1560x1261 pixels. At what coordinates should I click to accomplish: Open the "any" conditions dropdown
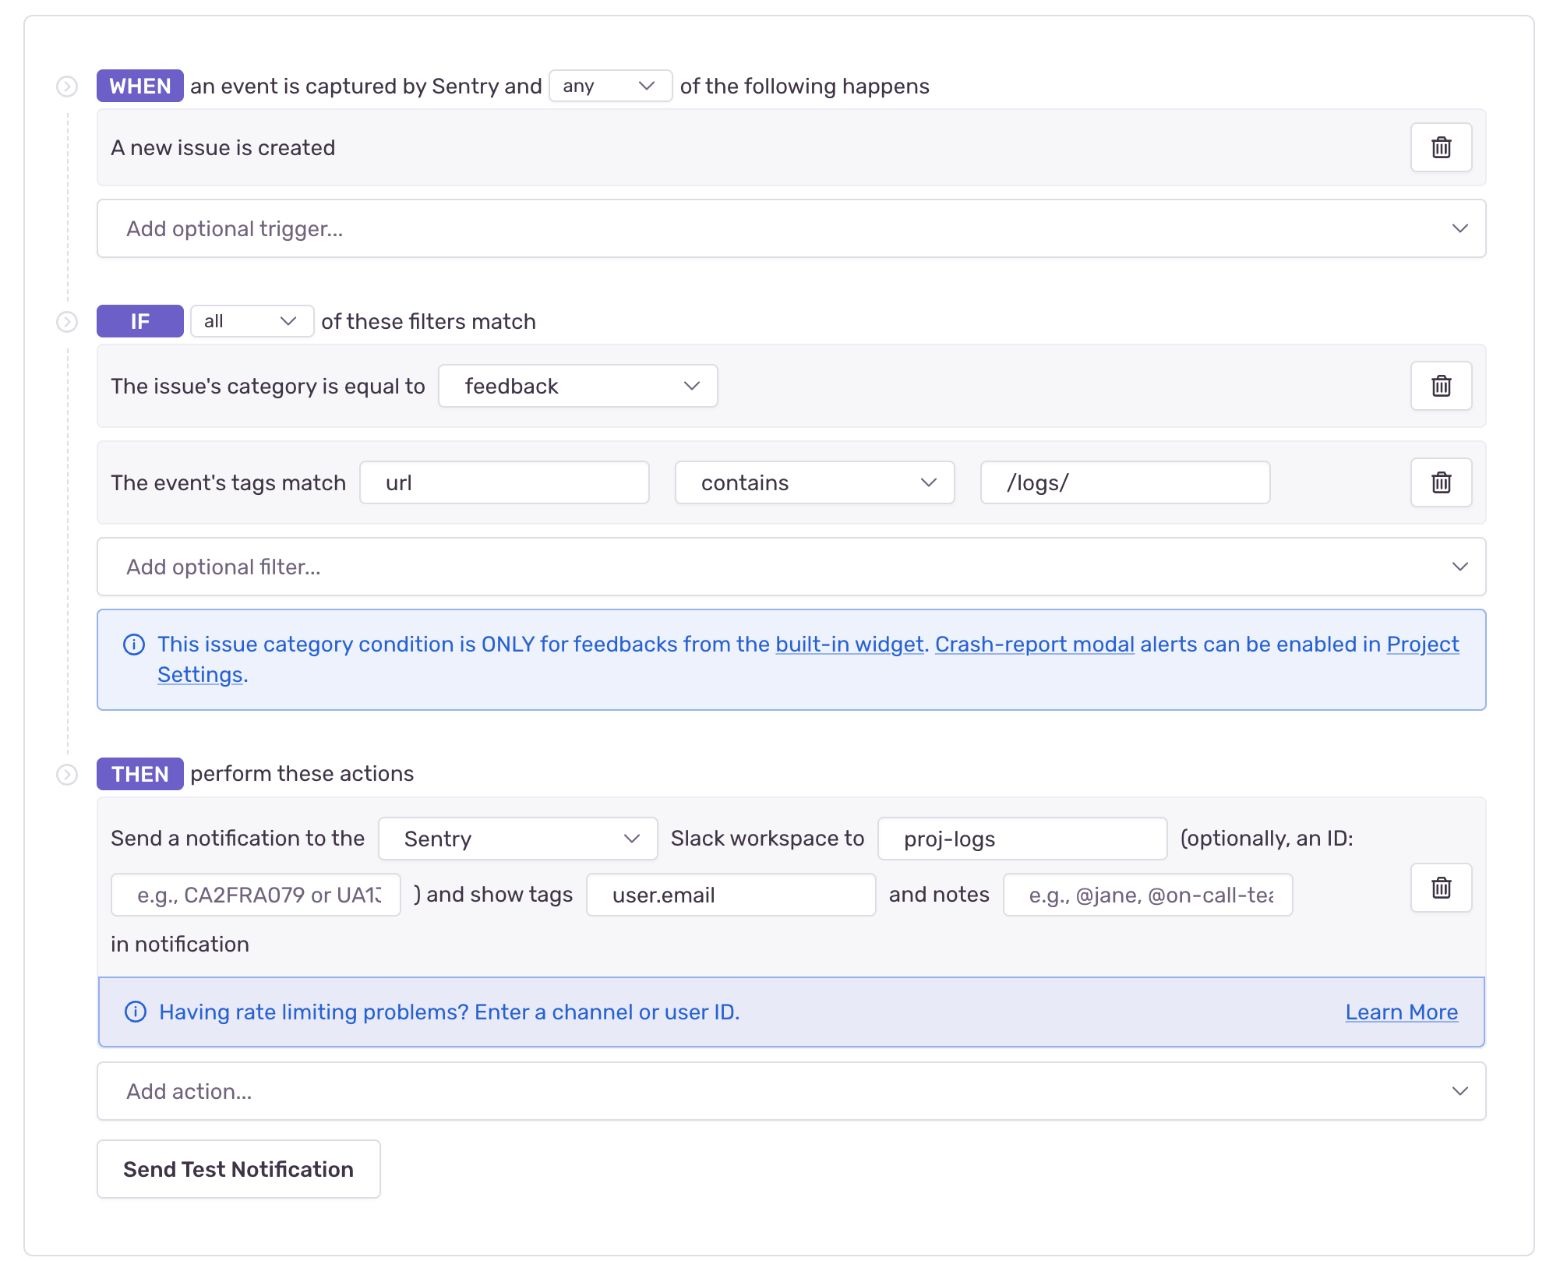click(x=610, y=86)
